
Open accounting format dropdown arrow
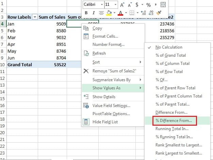pos(142,5)
